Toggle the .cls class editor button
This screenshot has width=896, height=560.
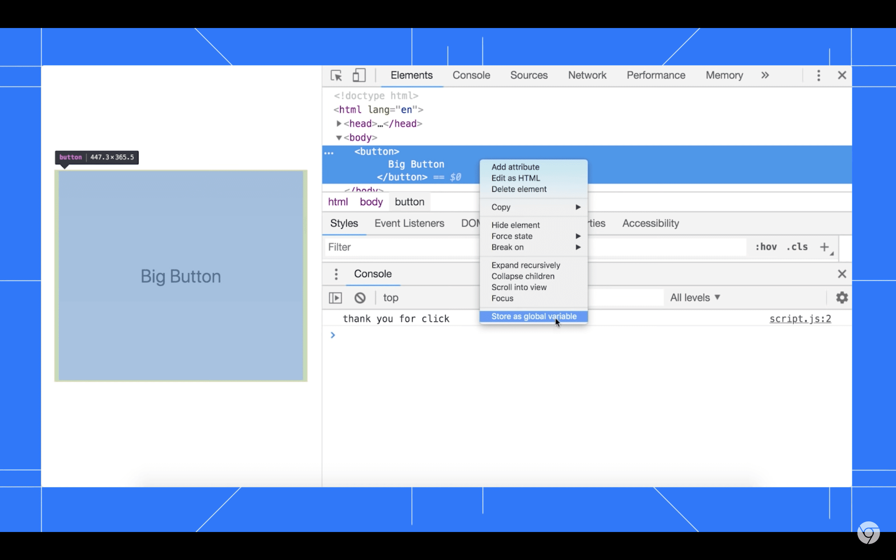point(794,246)
